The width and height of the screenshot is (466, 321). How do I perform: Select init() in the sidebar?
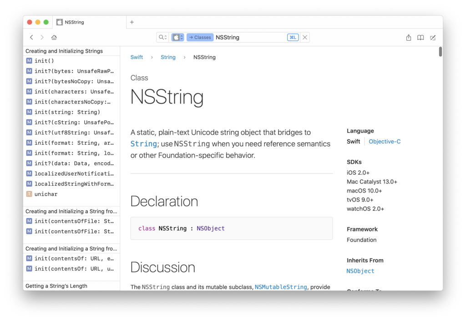coord(71,61)
